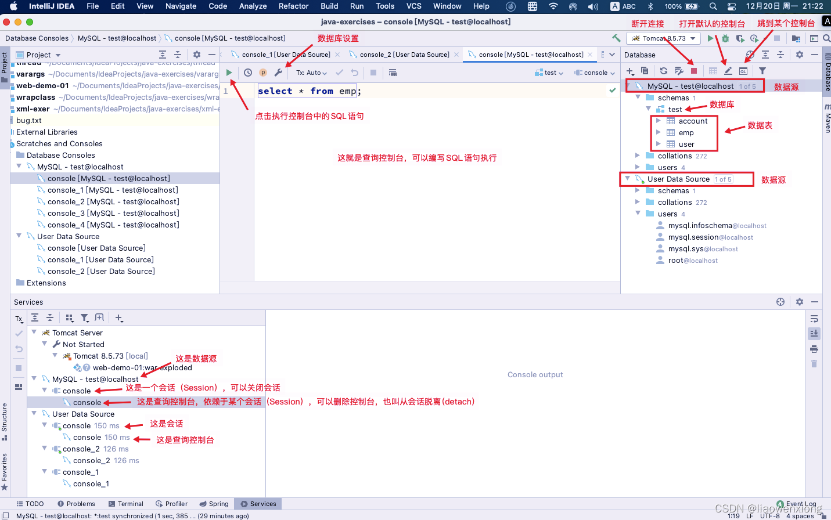
Task: Open Spotlight search in menu bar
Action: coord(713,6)
